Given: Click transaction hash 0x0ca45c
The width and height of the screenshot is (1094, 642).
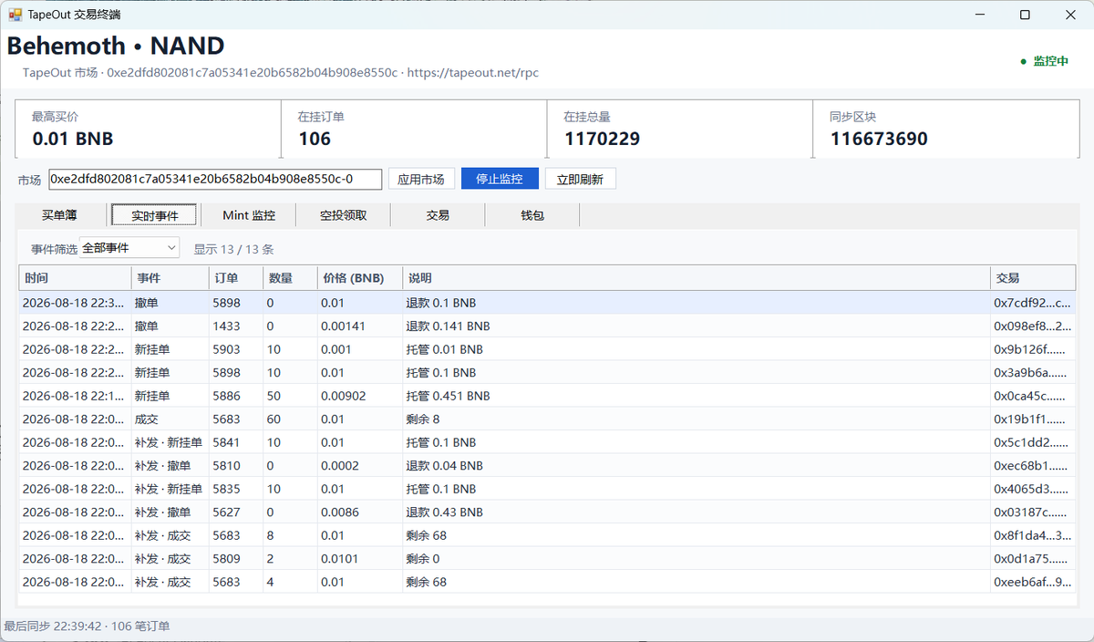Looking at the screenshot, I should coord(1033,396).
